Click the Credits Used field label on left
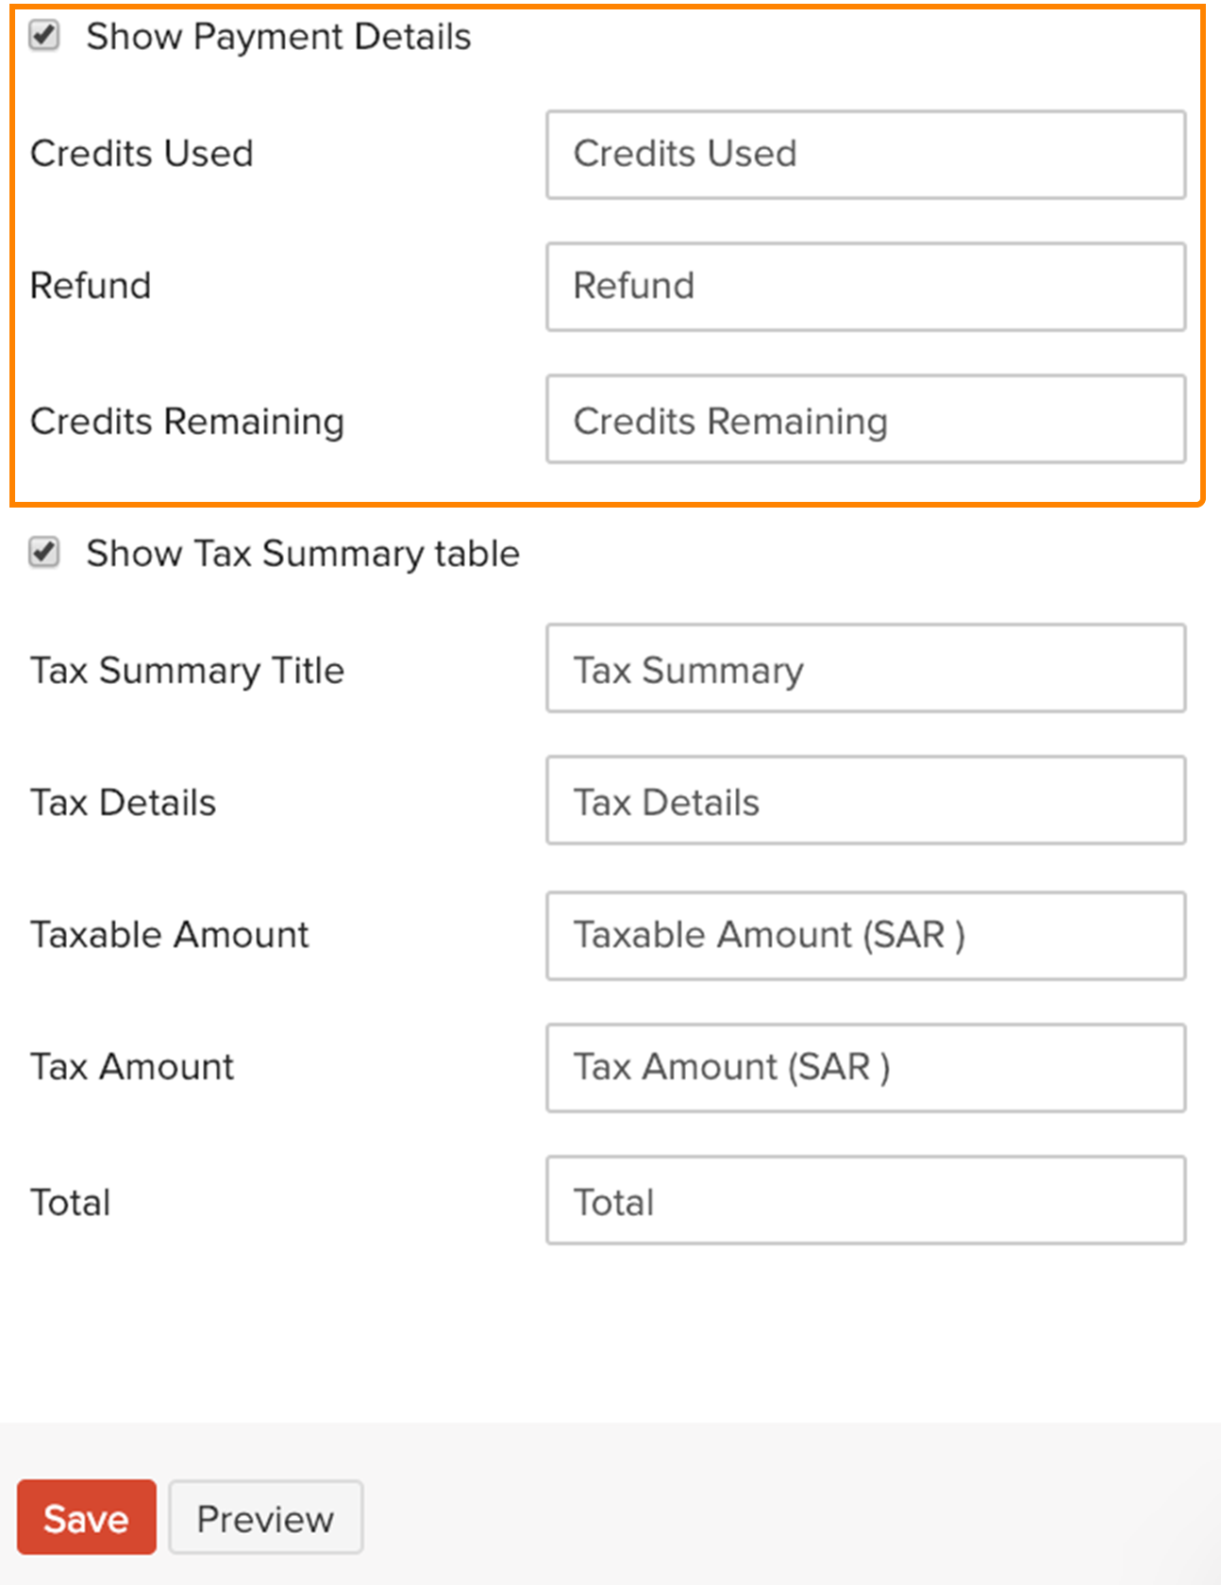 point(142,154)
